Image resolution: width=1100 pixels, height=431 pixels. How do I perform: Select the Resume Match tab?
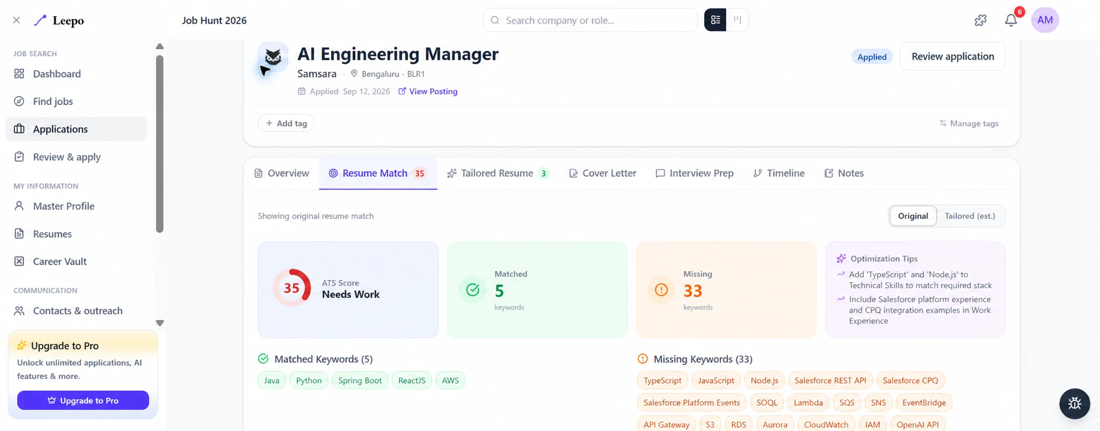378,174
